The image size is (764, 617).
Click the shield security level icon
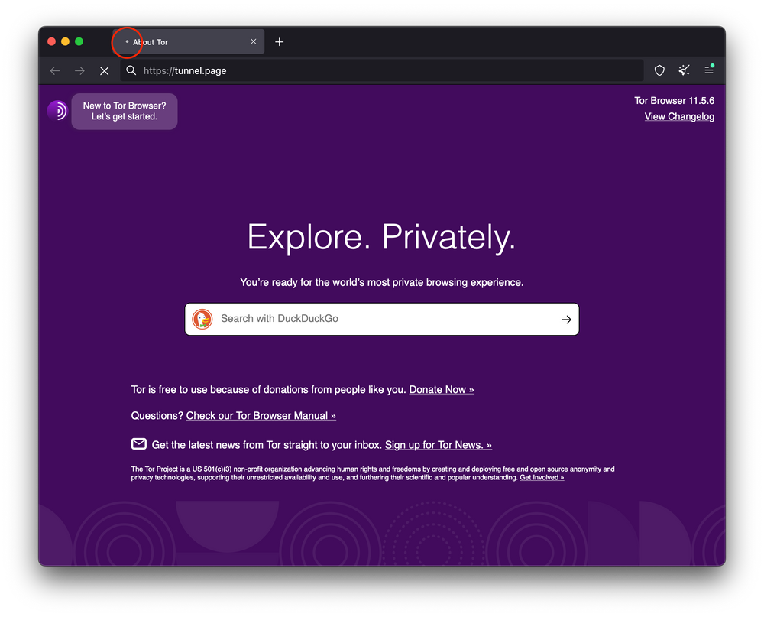tap(659, 70)
